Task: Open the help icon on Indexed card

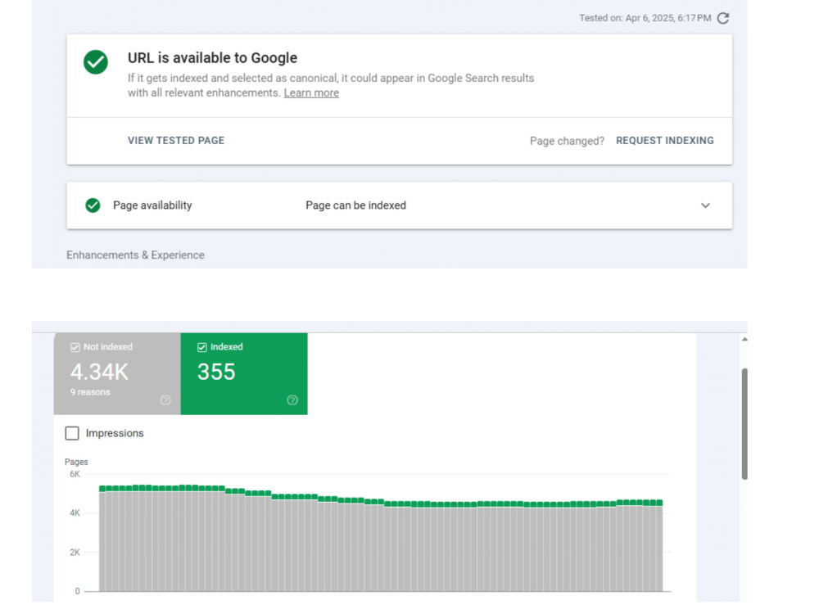Action: pos(292,400)
